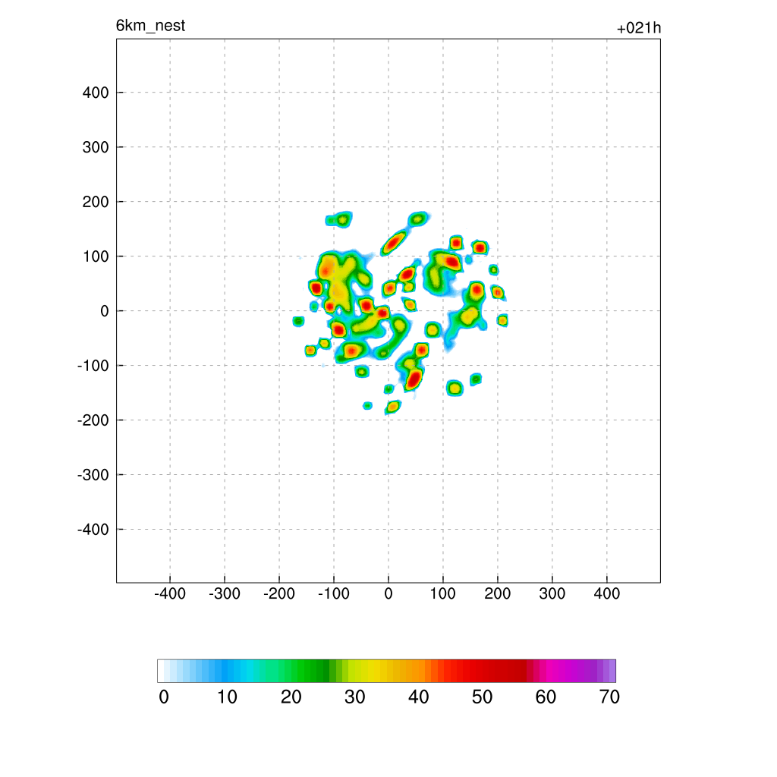
Task: Click the '+021h' forecast hour label
Action: tap(639, 28)
